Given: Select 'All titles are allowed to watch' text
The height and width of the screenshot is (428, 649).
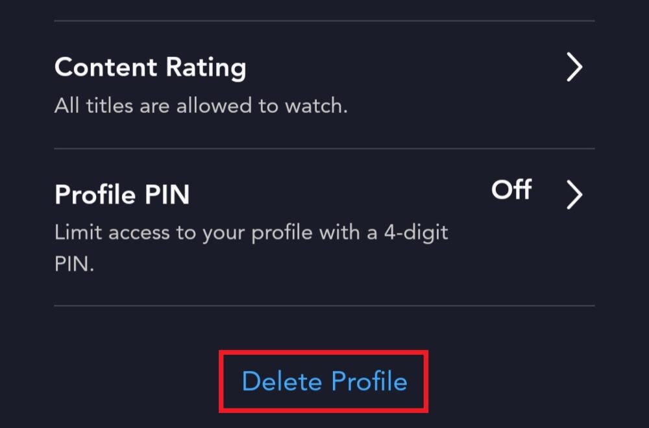Looking at the screenshot, I should point(201,106).
